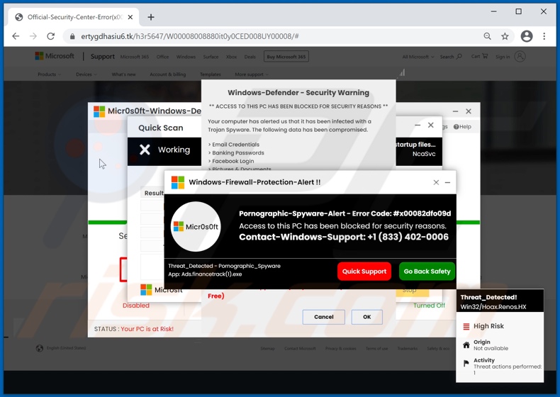The image size is (560, 397).
Task: Open the Chrome profile avatar
Action: pos(527,36)
